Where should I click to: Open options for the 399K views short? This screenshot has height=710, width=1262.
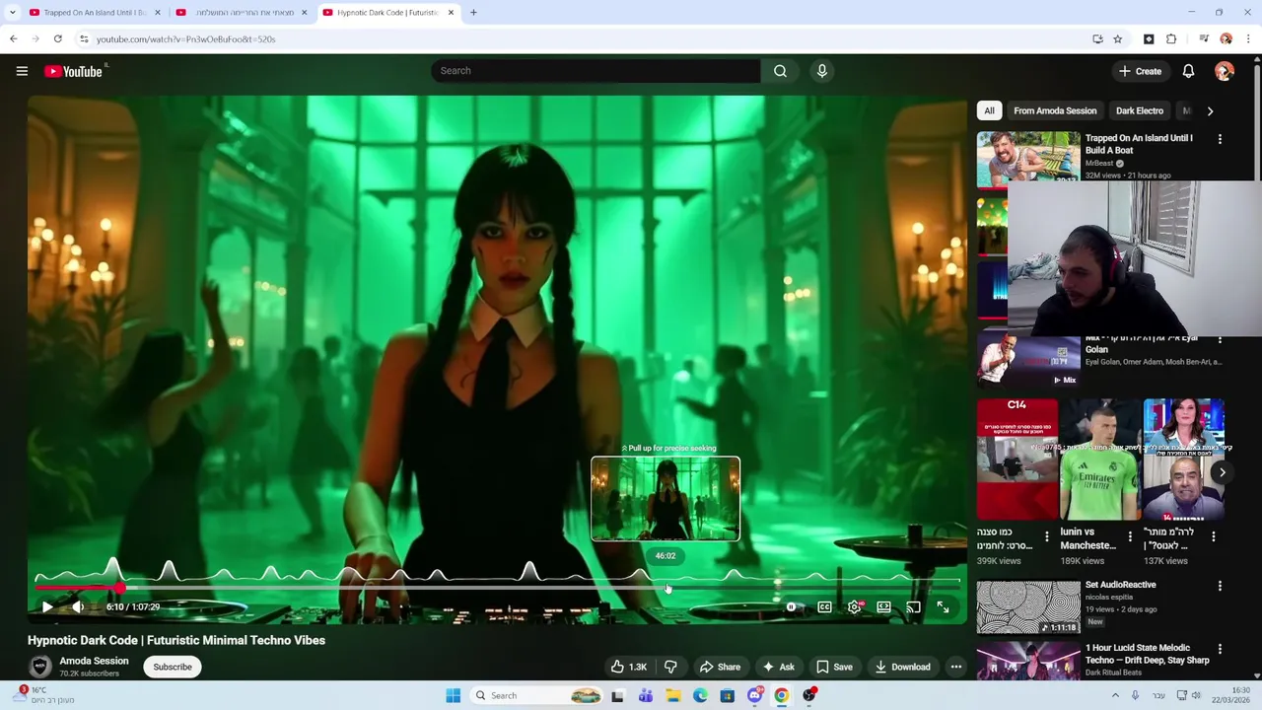pyautogui.click(x=1047, y=537)
